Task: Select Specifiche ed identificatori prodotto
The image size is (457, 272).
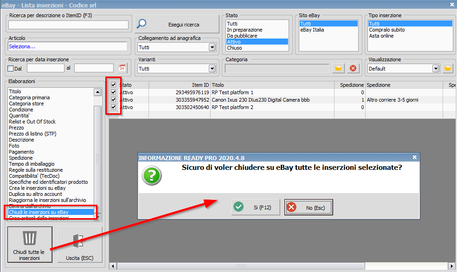Action: pos(51,182)
